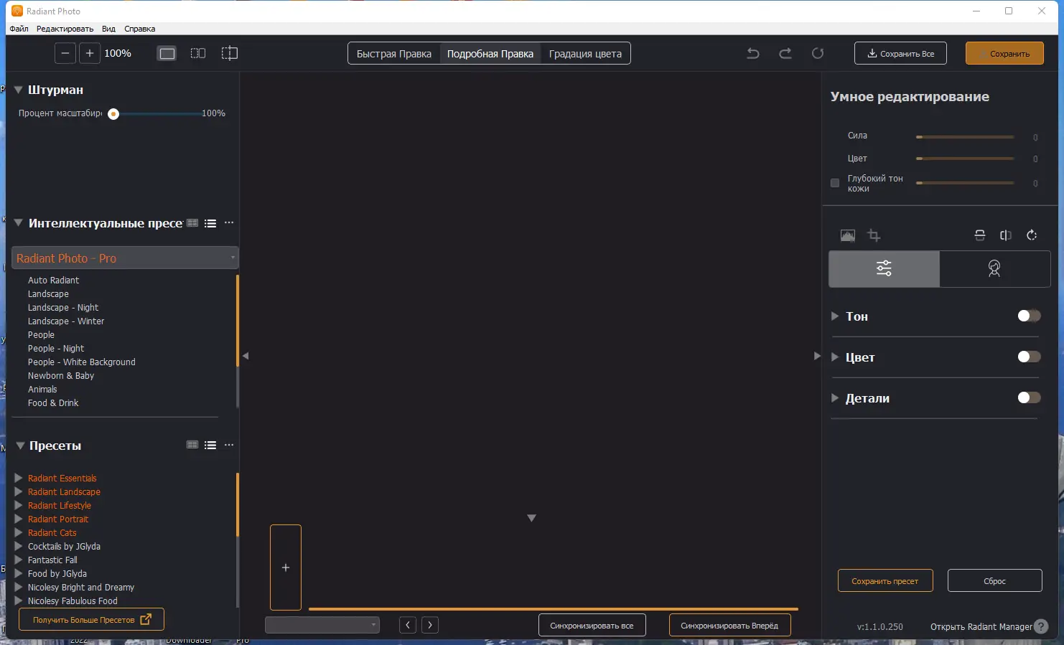Open more options for Интеллектуальные пресеты
1064x645 pixels.
click(229, 223)
